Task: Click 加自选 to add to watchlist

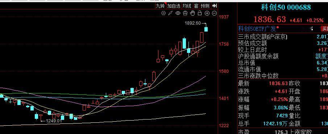Action: coord(174,6)
